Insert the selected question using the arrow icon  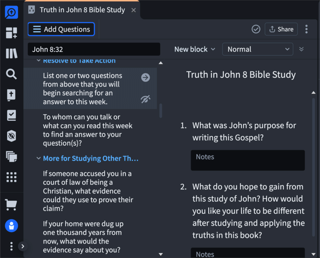[x=145, y=77]
